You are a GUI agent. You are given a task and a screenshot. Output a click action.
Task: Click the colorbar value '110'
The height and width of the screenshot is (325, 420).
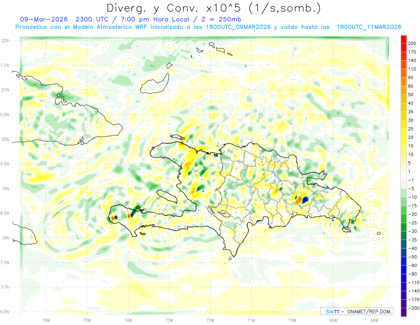[412, 69]
